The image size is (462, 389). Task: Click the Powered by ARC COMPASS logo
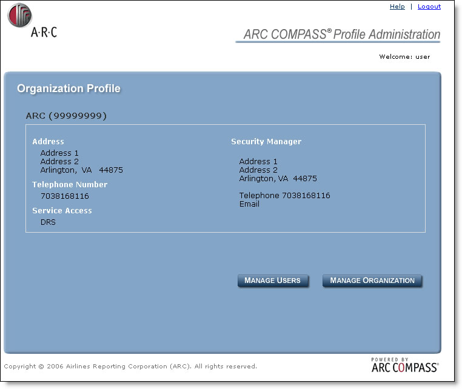(x=405, y=365)
